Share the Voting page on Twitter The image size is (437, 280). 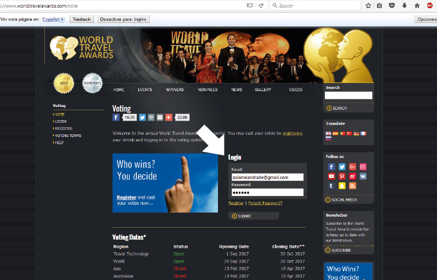click(142, 117)
